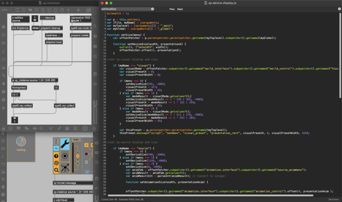Click the camera snapshot icon in sidebar
The height and width of the screenshot is (202, 342).
click(96, 74)
